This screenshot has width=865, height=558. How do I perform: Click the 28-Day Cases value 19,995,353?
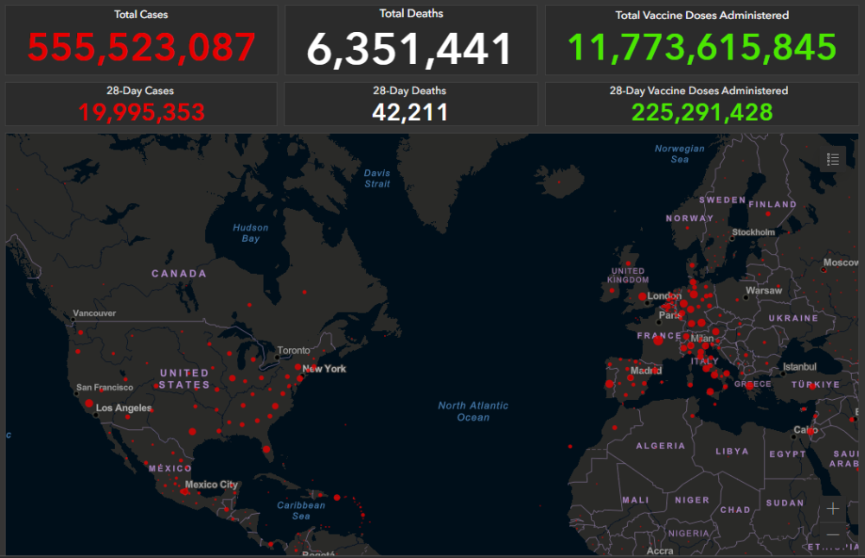pyautogui.click(x=141, y=112)
